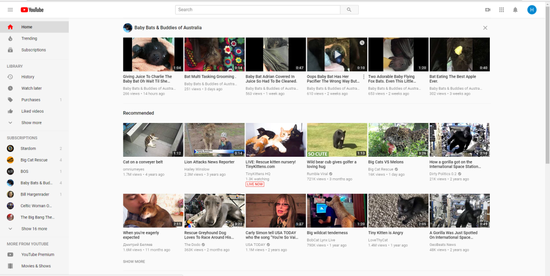The image size is (550, 276).
Task: Click the Purchases tag icon
Action: click(10, 99)
